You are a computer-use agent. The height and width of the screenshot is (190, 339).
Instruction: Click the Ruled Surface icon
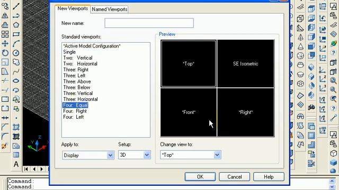(300, 135)
